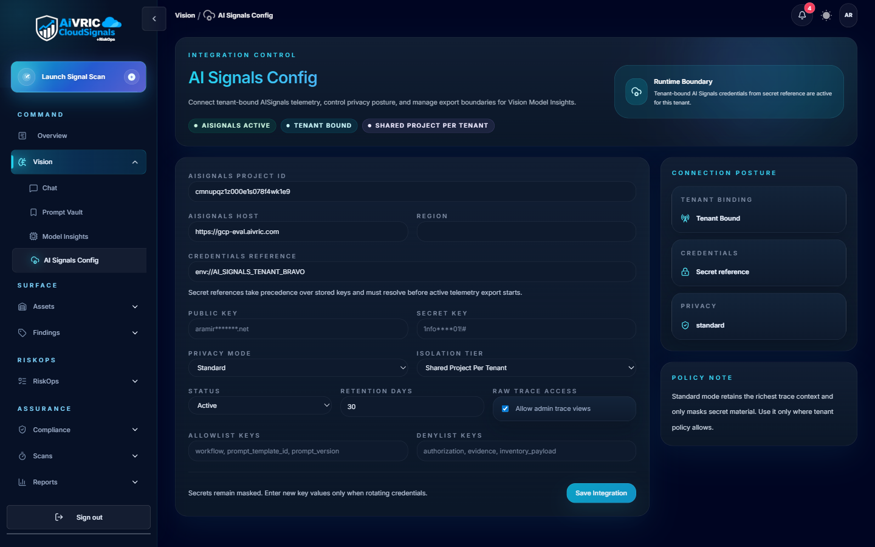Click the Denylist Keys field
The image size is (875, 547).
(x=526, y=451)
